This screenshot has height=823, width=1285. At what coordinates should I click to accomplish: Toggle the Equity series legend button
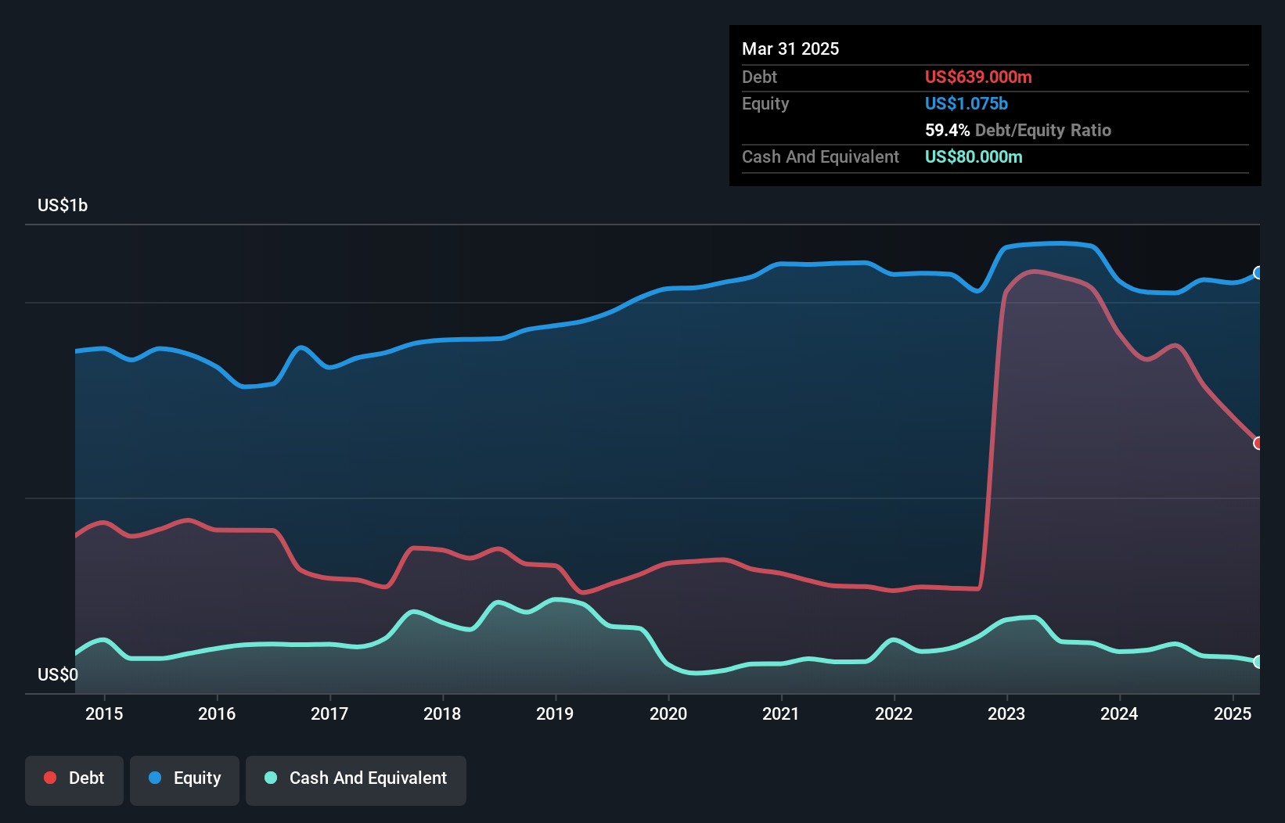[185, 780]
